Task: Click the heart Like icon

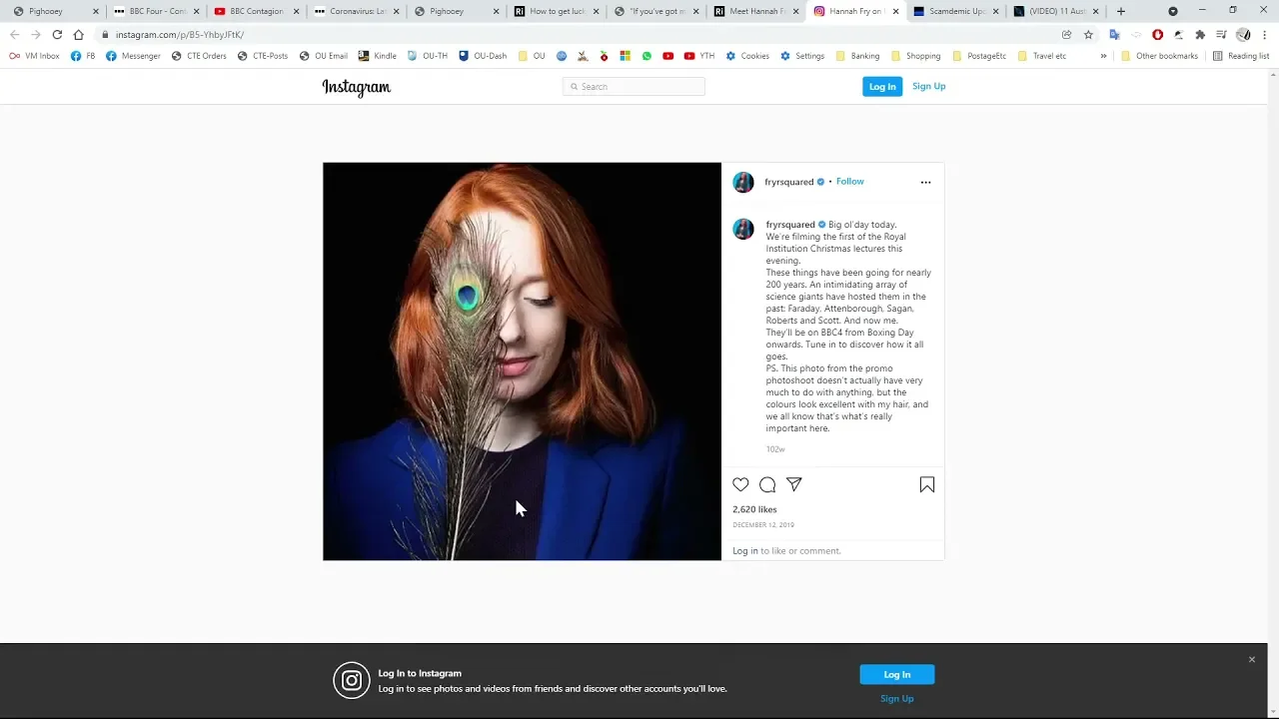Action: pyautogui.click(x=740, y=484)
